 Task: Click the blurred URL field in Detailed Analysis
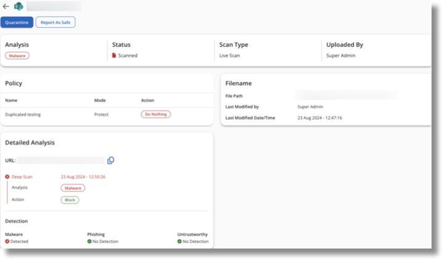pyautogui.click(x=60, y=160)
